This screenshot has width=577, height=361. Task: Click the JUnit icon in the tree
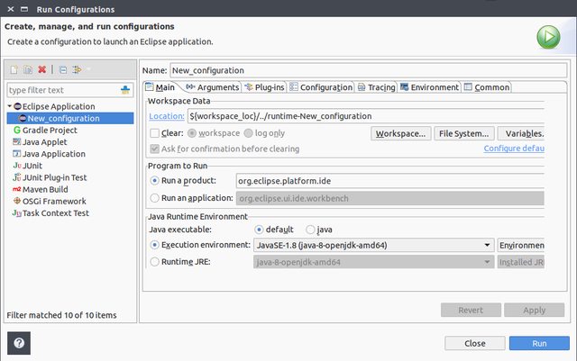click(x=17, y=166)
